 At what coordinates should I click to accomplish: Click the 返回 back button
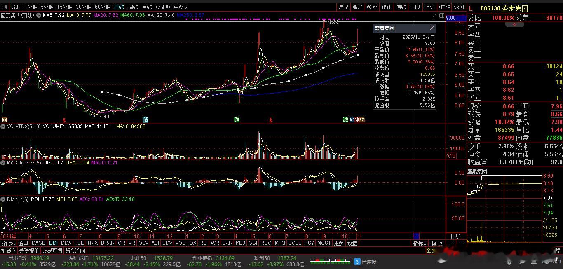pyautogui.click(x=459, y=7)
